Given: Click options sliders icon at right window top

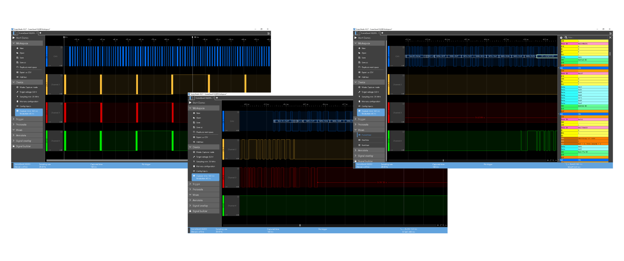Looking at the screenshot, I should [610, 33].
